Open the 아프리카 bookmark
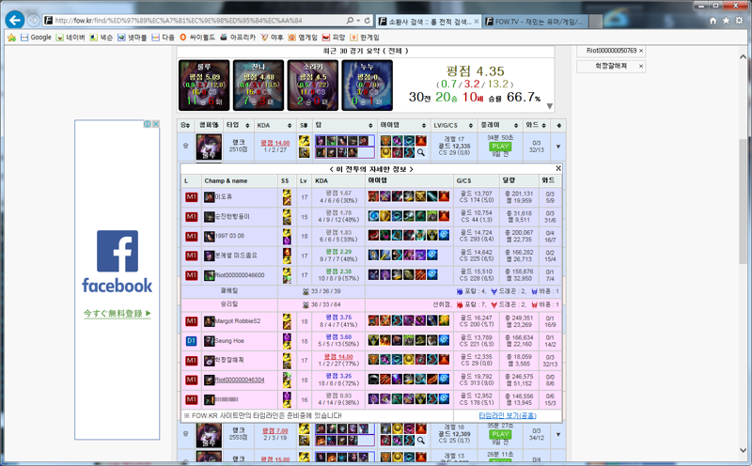This screenshot has width=752, height=466. [238, 38]
